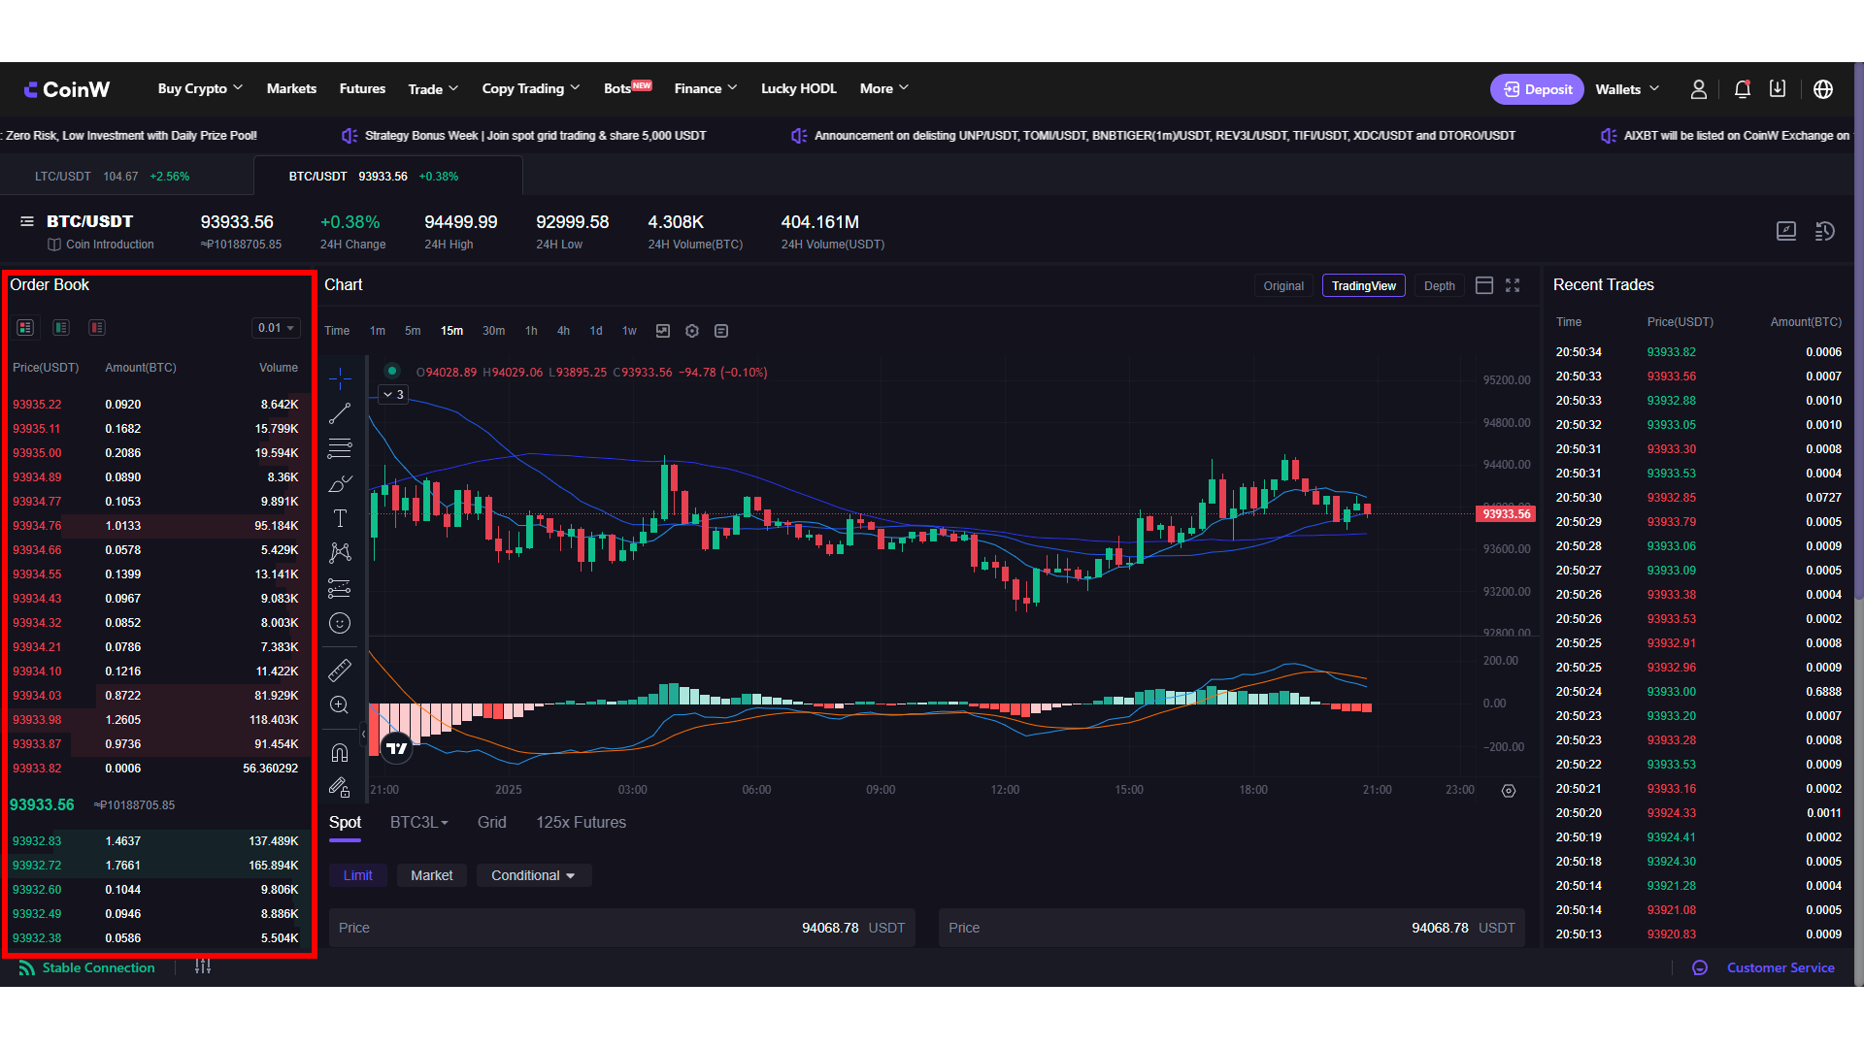
Task: Open the Conditional order type dropdown
Action: point(534,875)
